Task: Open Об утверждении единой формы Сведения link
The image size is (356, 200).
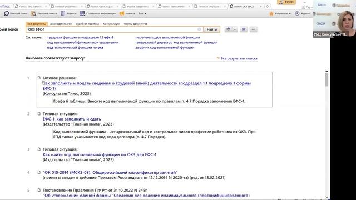Action: pos(146,196)
